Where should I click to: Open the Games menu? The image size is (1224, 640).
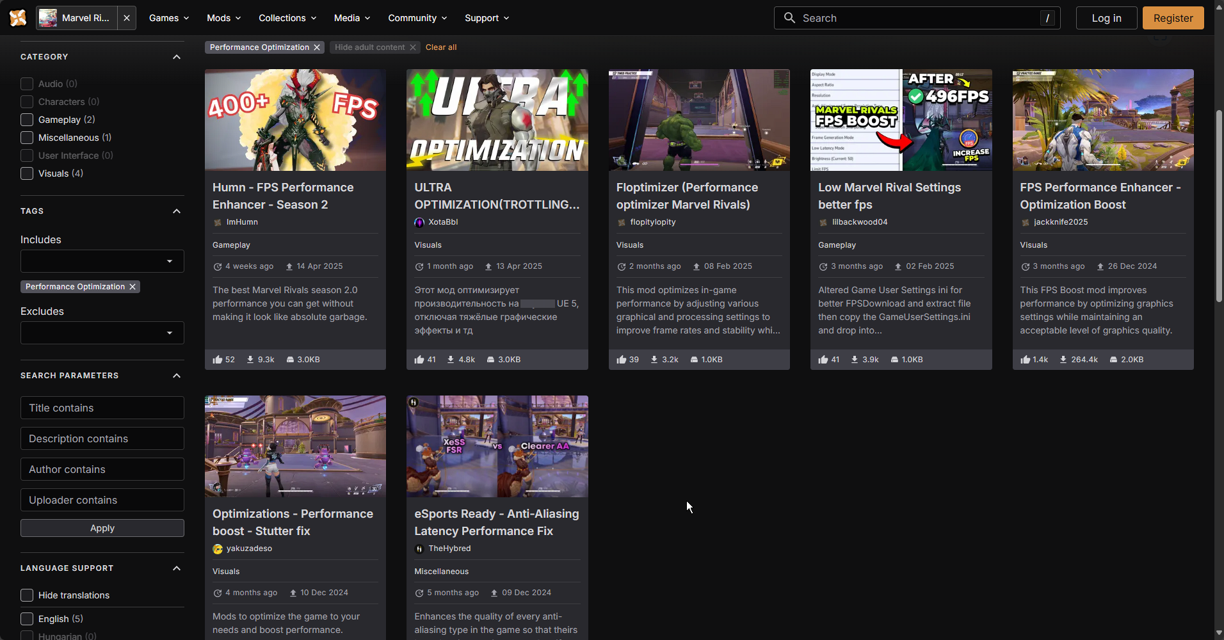click(169, 18)
